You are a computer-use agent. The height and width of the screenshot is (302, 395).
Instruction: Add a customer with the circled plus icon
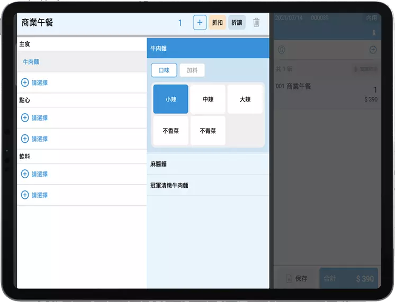click(x=373, y=50)
